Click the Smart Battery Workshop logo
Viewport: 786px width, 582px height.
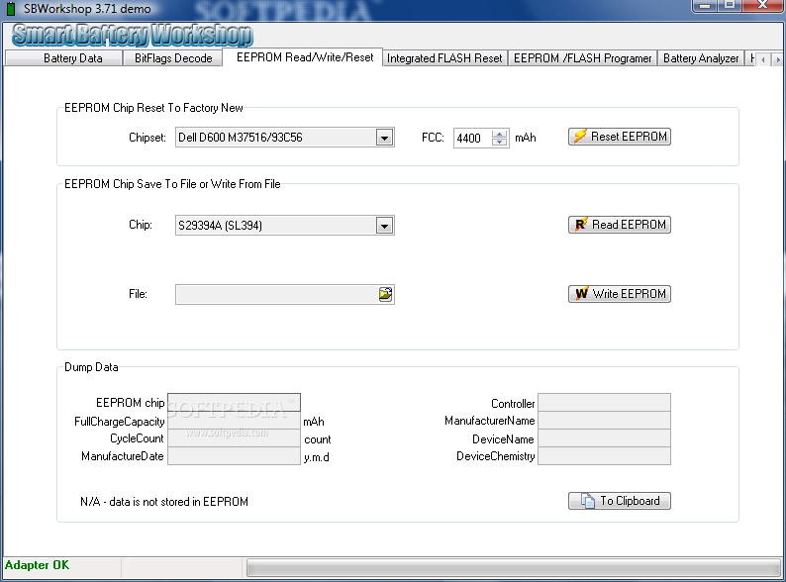click(x=133, y=35)
